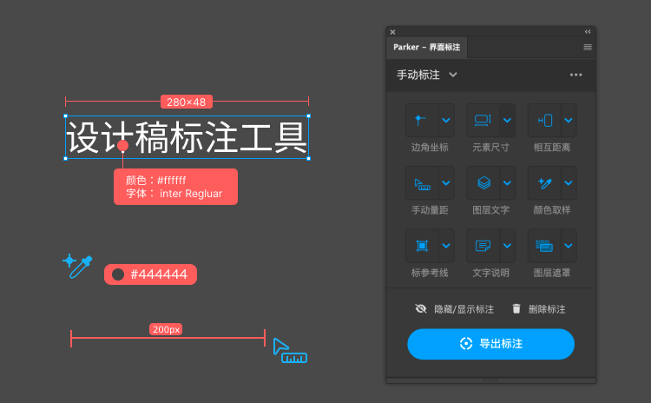Image resolution: width=651 pixels, height=403 pixels.
Task: Open options arrow beside 相互距离
Action: click(569, 121)
